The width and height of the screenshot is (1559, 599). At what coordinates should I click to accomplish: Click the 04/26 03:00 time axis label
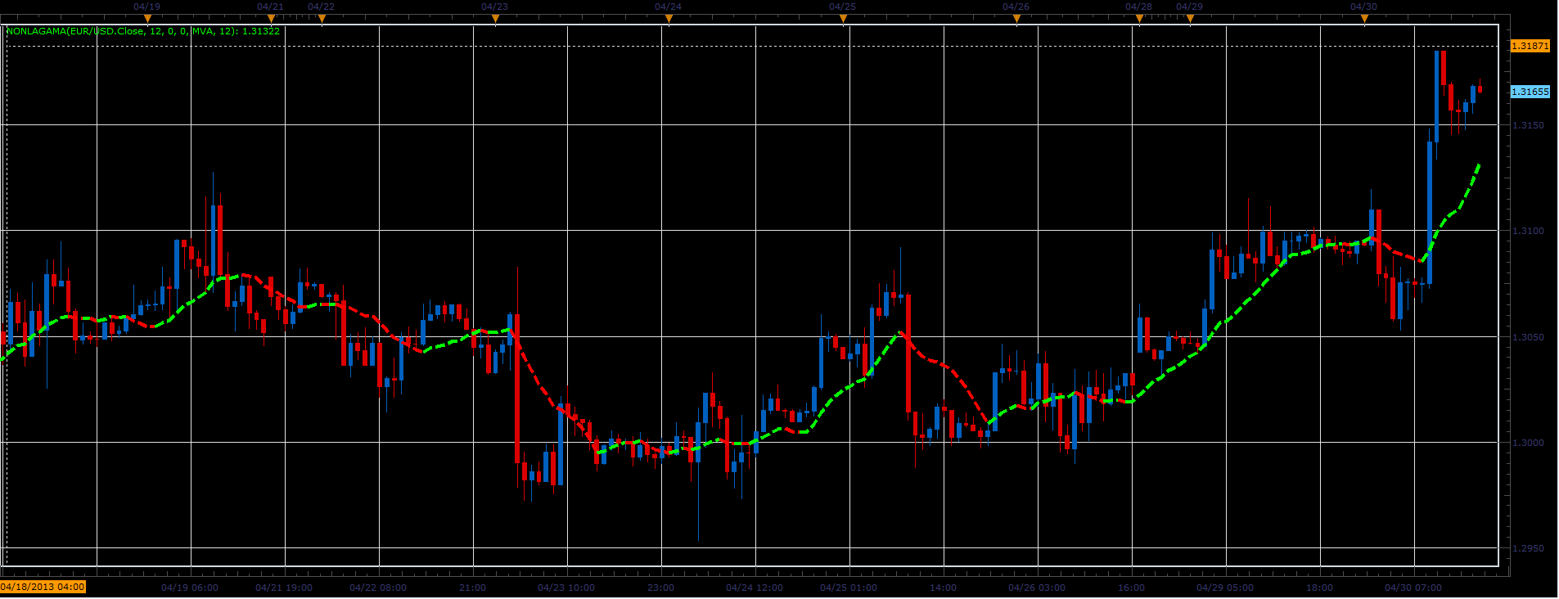pyautogui.click(x=1037, y=588)
